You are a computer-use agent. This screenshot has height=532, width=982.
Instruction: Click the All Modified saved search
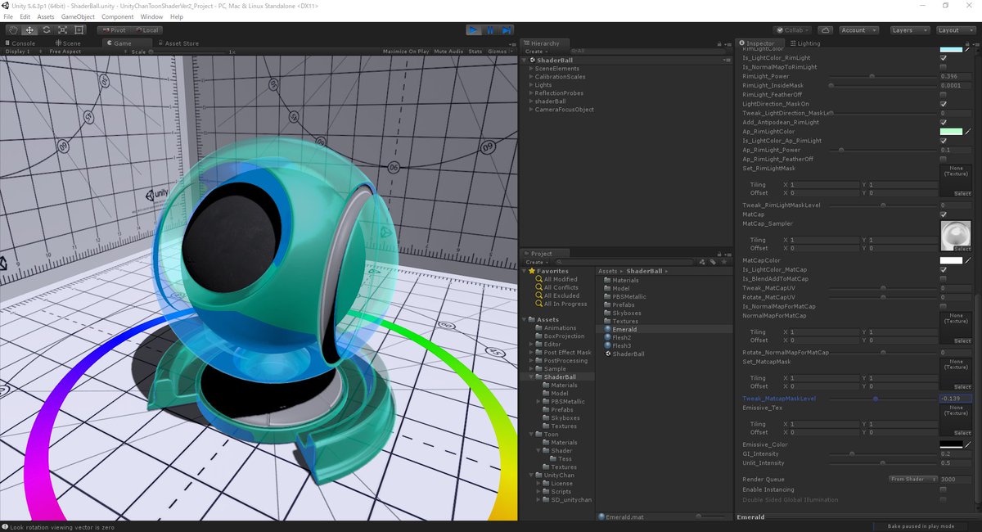click(560, 279)
